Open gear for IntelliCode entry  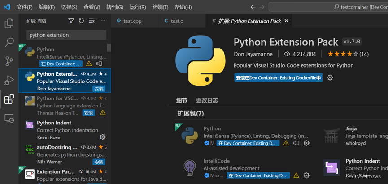coord(307,175)
